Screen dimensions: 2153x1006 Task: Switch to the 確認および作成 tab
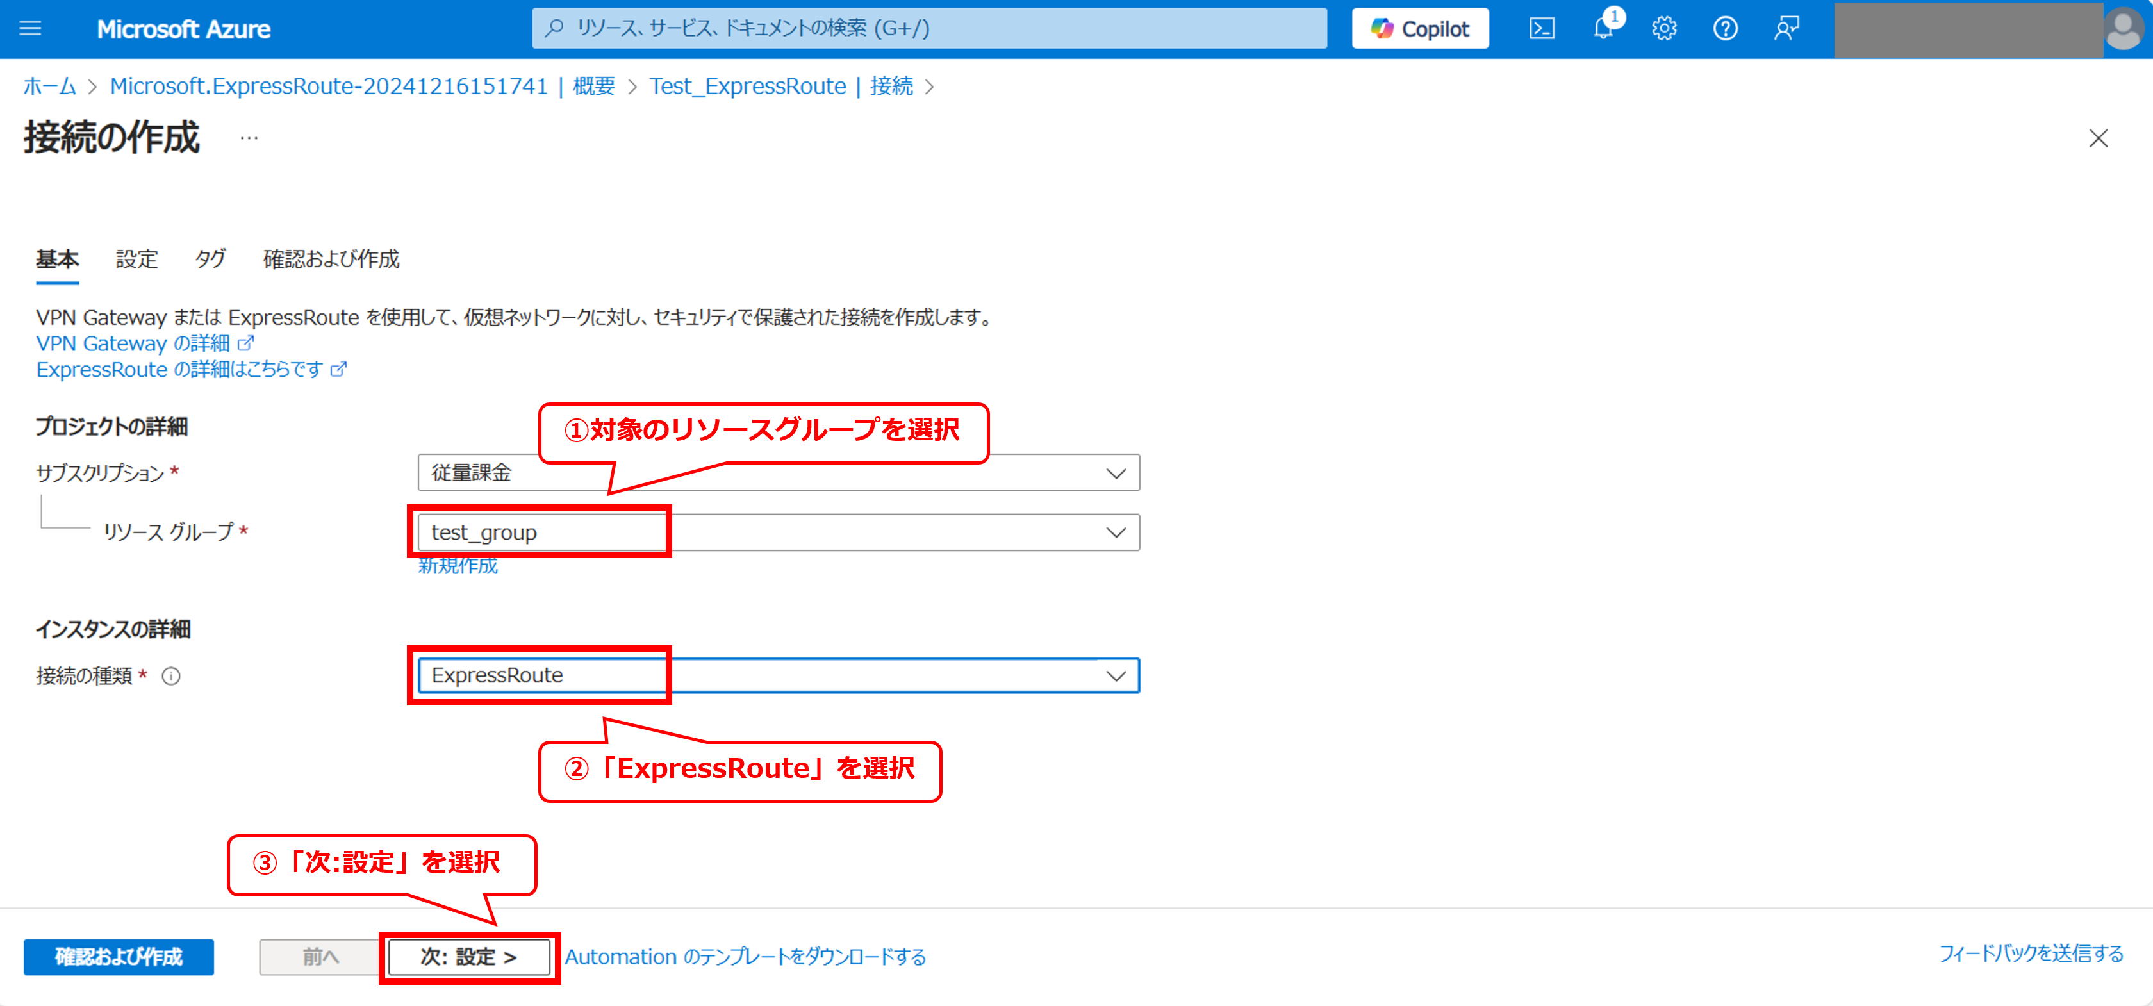click(331, 259)
